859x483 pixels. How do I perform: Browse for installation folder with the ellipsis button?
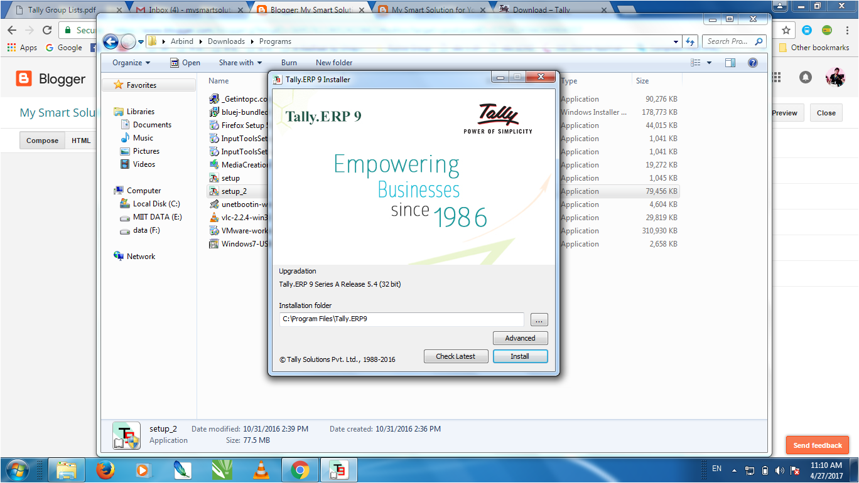tap(539, 320)
